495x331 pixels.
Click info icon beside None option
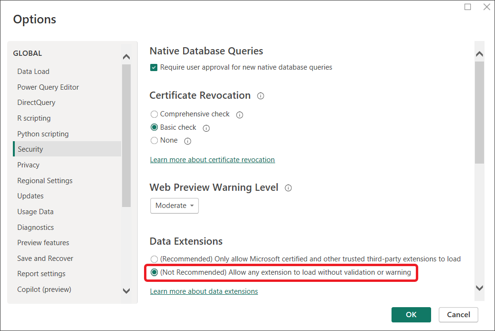(188, 141)
